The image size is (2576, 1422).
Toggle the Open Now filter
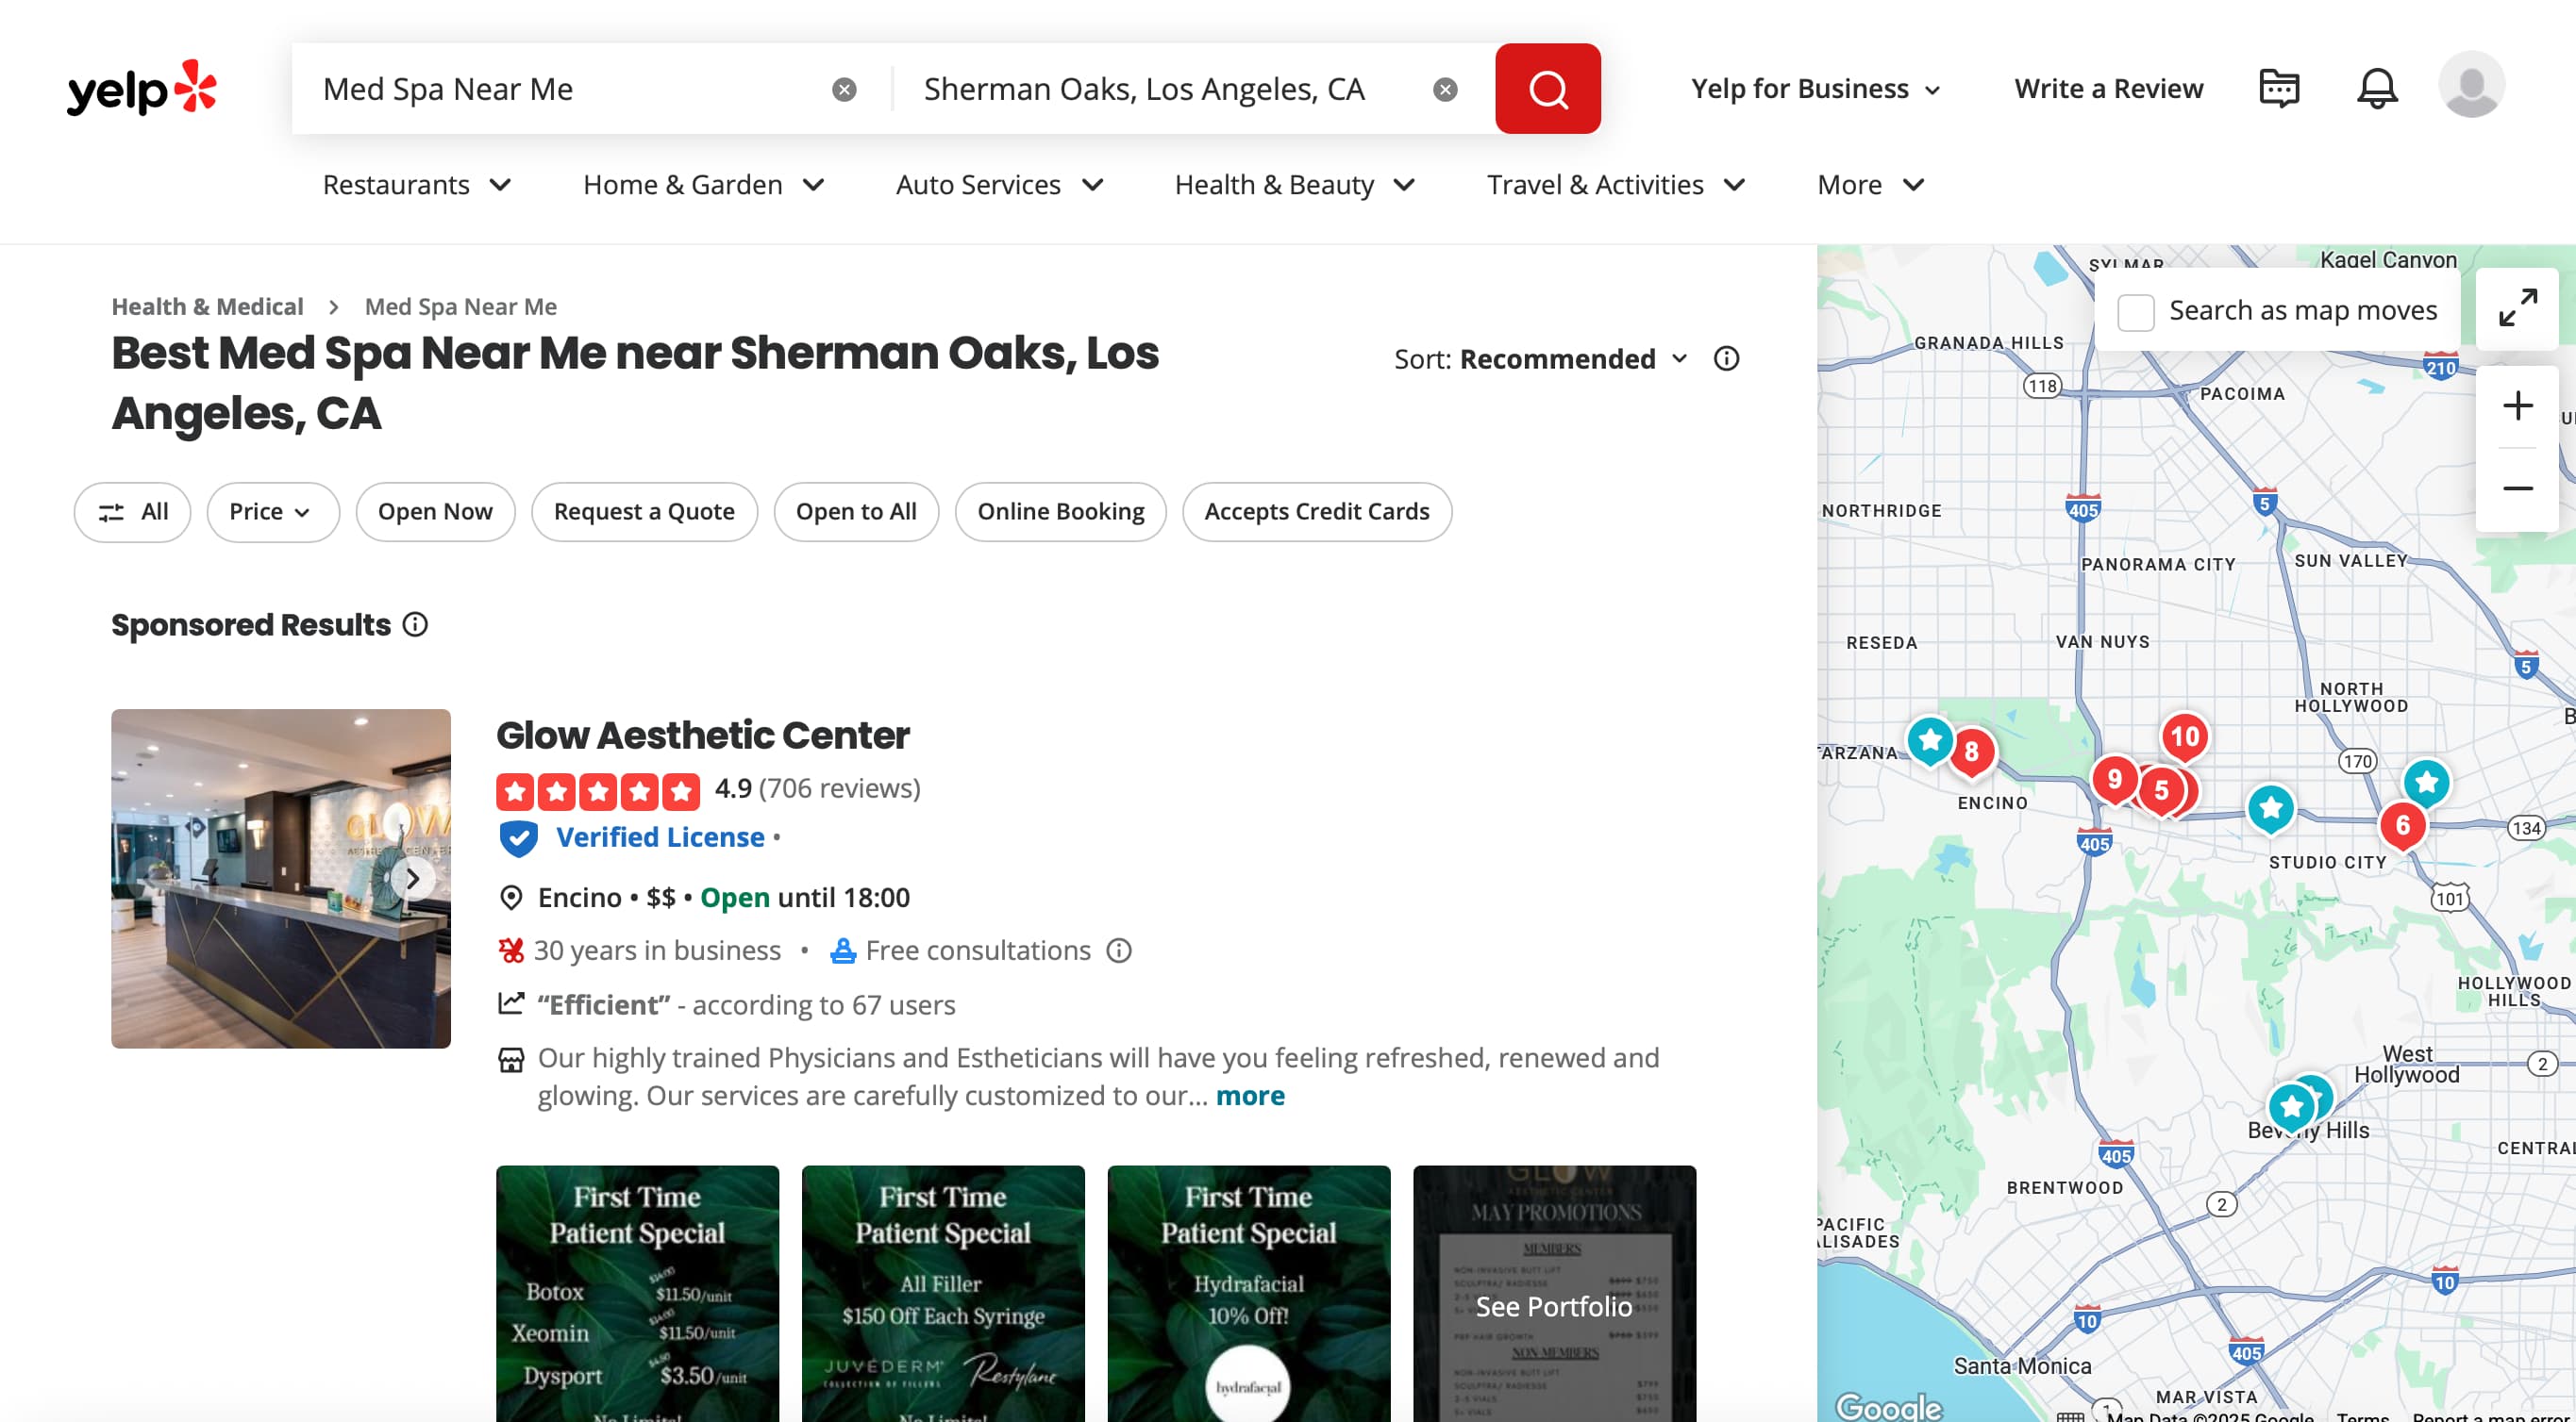(x=435, y=512)
